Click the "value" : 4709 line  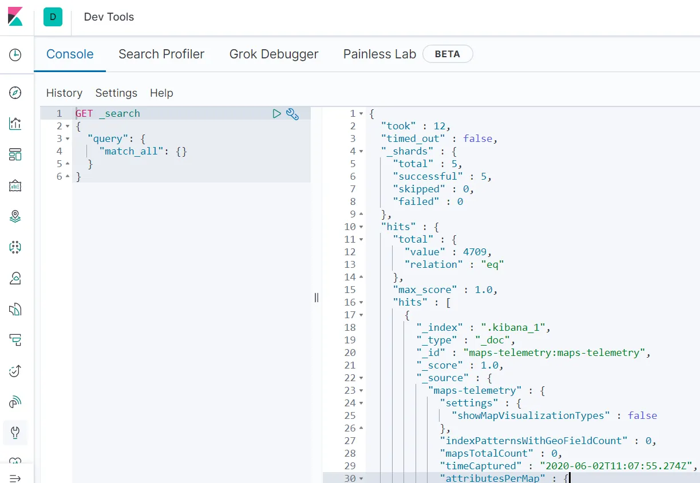click(x=448, y=252)
